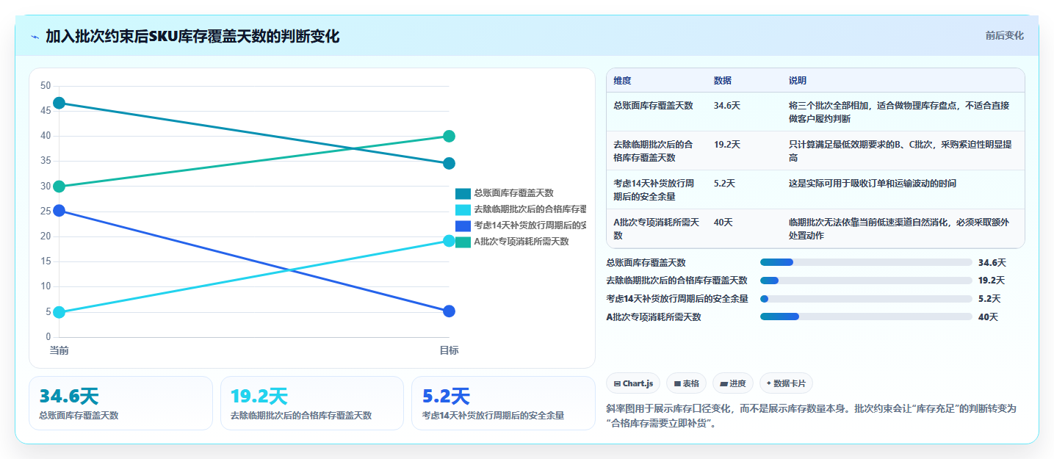
Task: Click the 当前 point of dark blue line at 25
Action: [x=59, y=211]
